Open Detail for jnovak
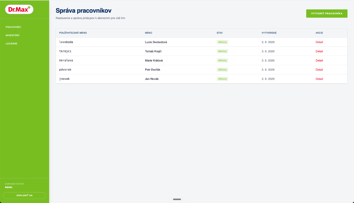This screenshot has height=203, width=354. coord(319,79)
